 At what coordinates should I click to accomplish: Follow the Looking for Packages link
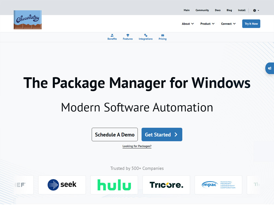click(x=137, y=146)
